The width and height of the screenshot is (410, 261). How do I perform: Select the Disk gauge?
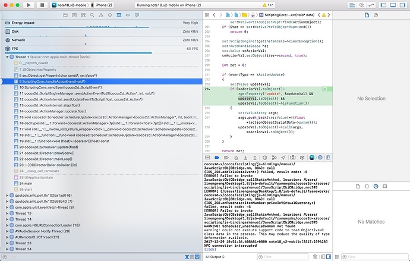coord(102,32)
